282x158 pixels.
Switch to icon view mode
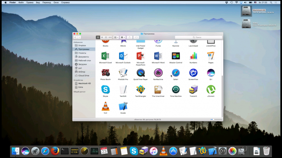pos(98,37)
